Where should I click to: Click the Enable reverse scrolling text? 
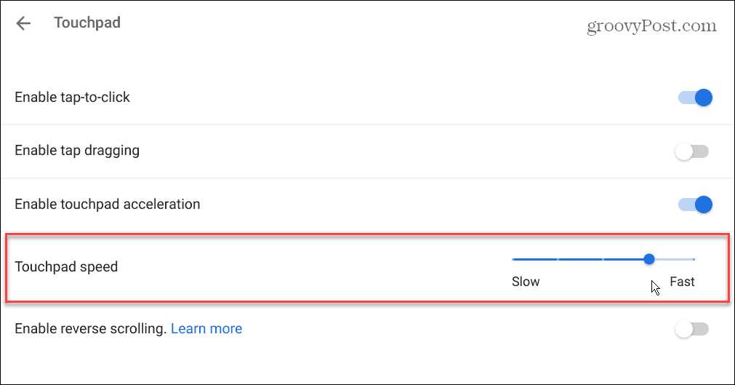pyautogui.click(x=90, y=329)
